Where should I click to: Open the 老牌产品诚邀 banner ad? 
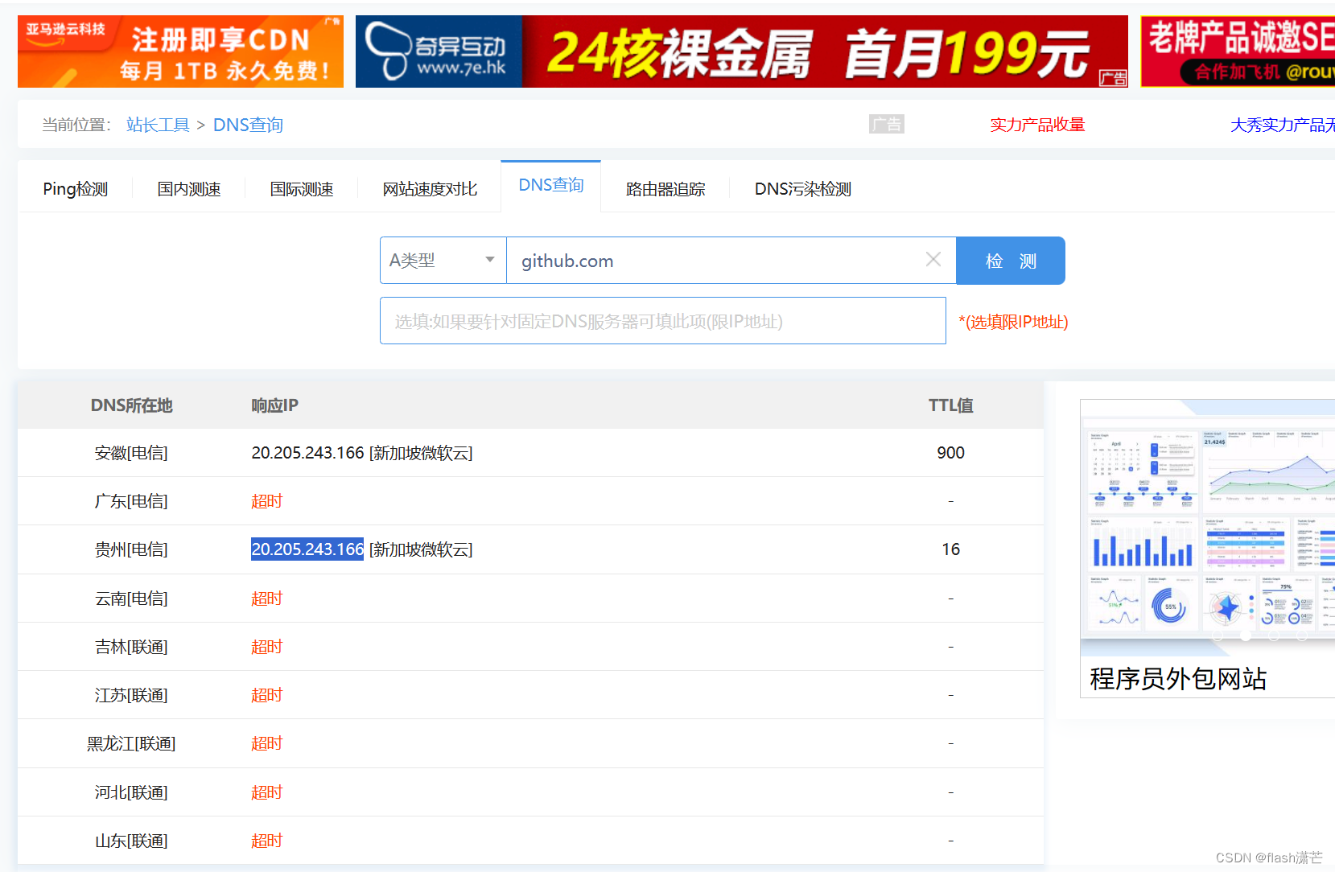pyautogui.click(x=1238, y=51)
